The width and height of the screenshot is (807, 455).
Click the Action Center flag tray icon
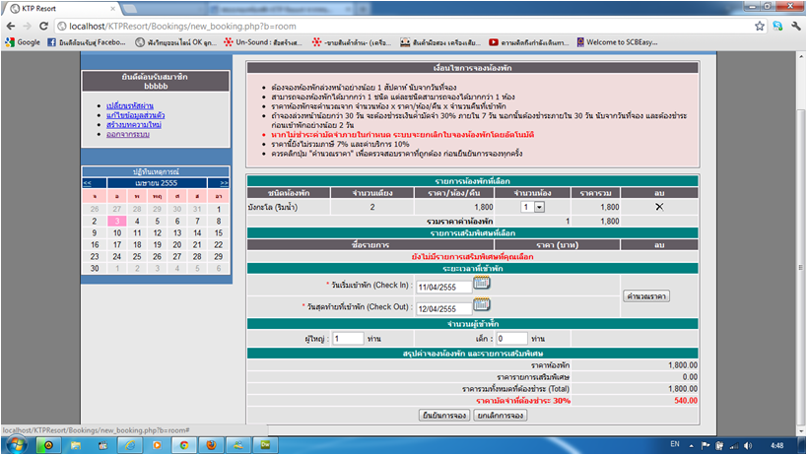706,445
